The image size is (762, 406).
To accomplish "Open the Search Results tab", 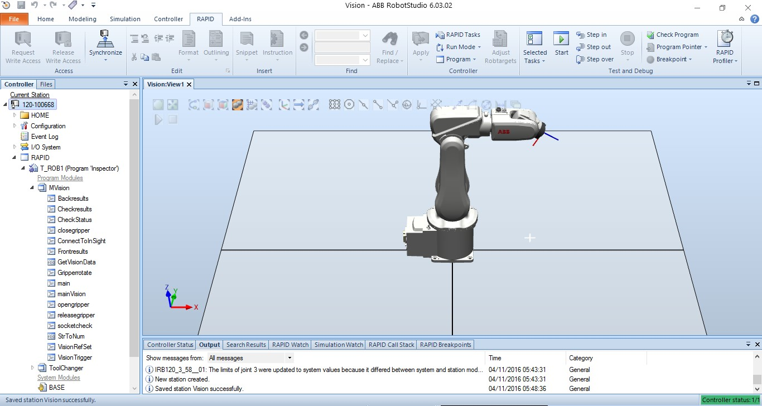I will point(246,345).
